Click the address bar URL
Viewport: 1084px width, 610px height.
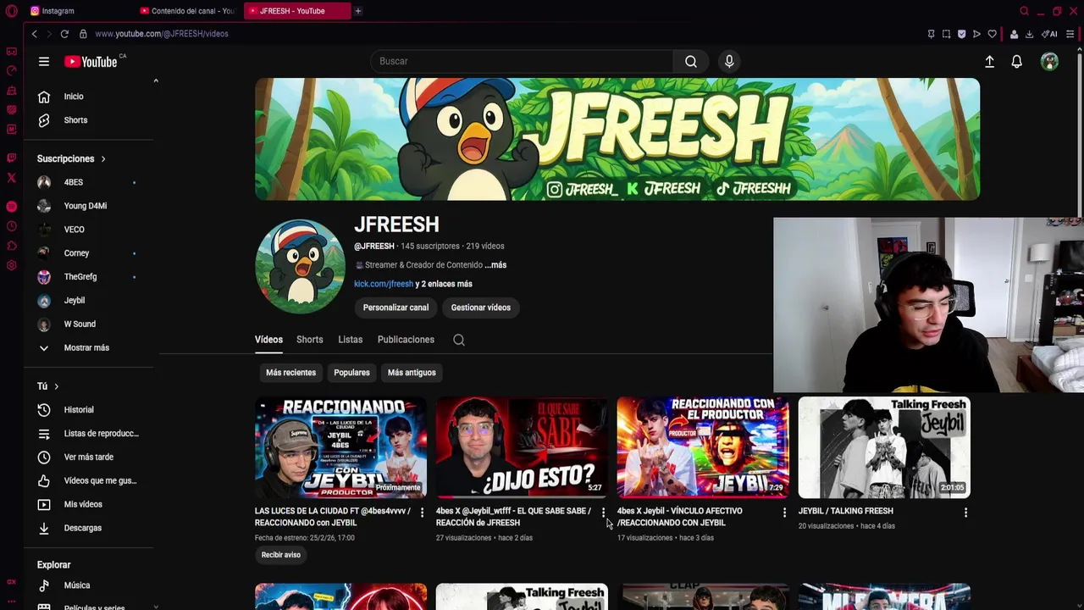[162, 34]
